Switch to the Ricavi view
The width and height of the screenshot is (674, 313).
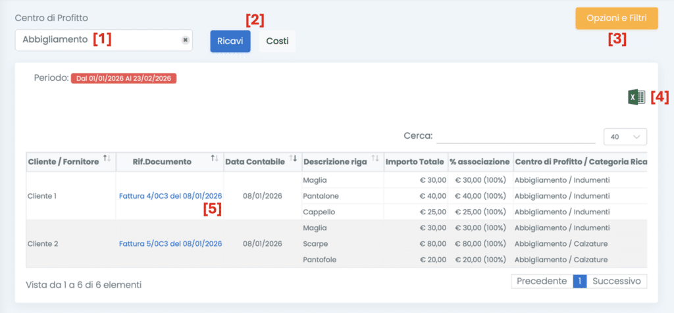pos(230,41)
